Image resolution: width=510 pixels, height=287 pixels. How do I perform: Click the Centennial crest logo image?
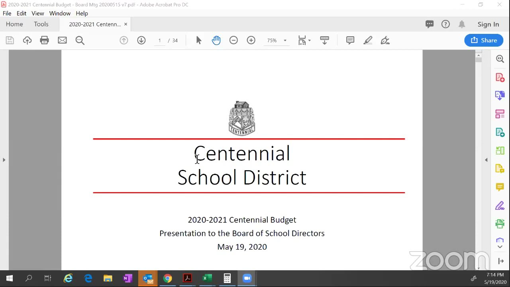tap(242, 118)
